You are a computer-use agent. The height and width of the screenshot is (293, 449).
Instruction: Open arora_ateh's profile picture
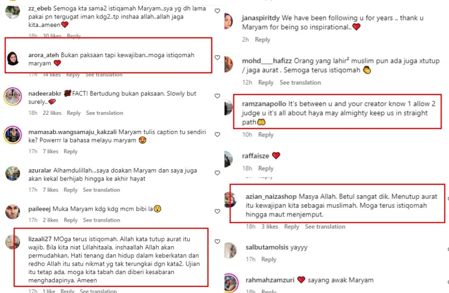tap(13, 59)
